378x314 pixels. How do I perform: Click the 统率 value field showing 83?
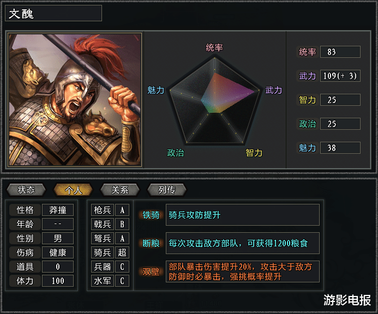click(x=340, y=52)
